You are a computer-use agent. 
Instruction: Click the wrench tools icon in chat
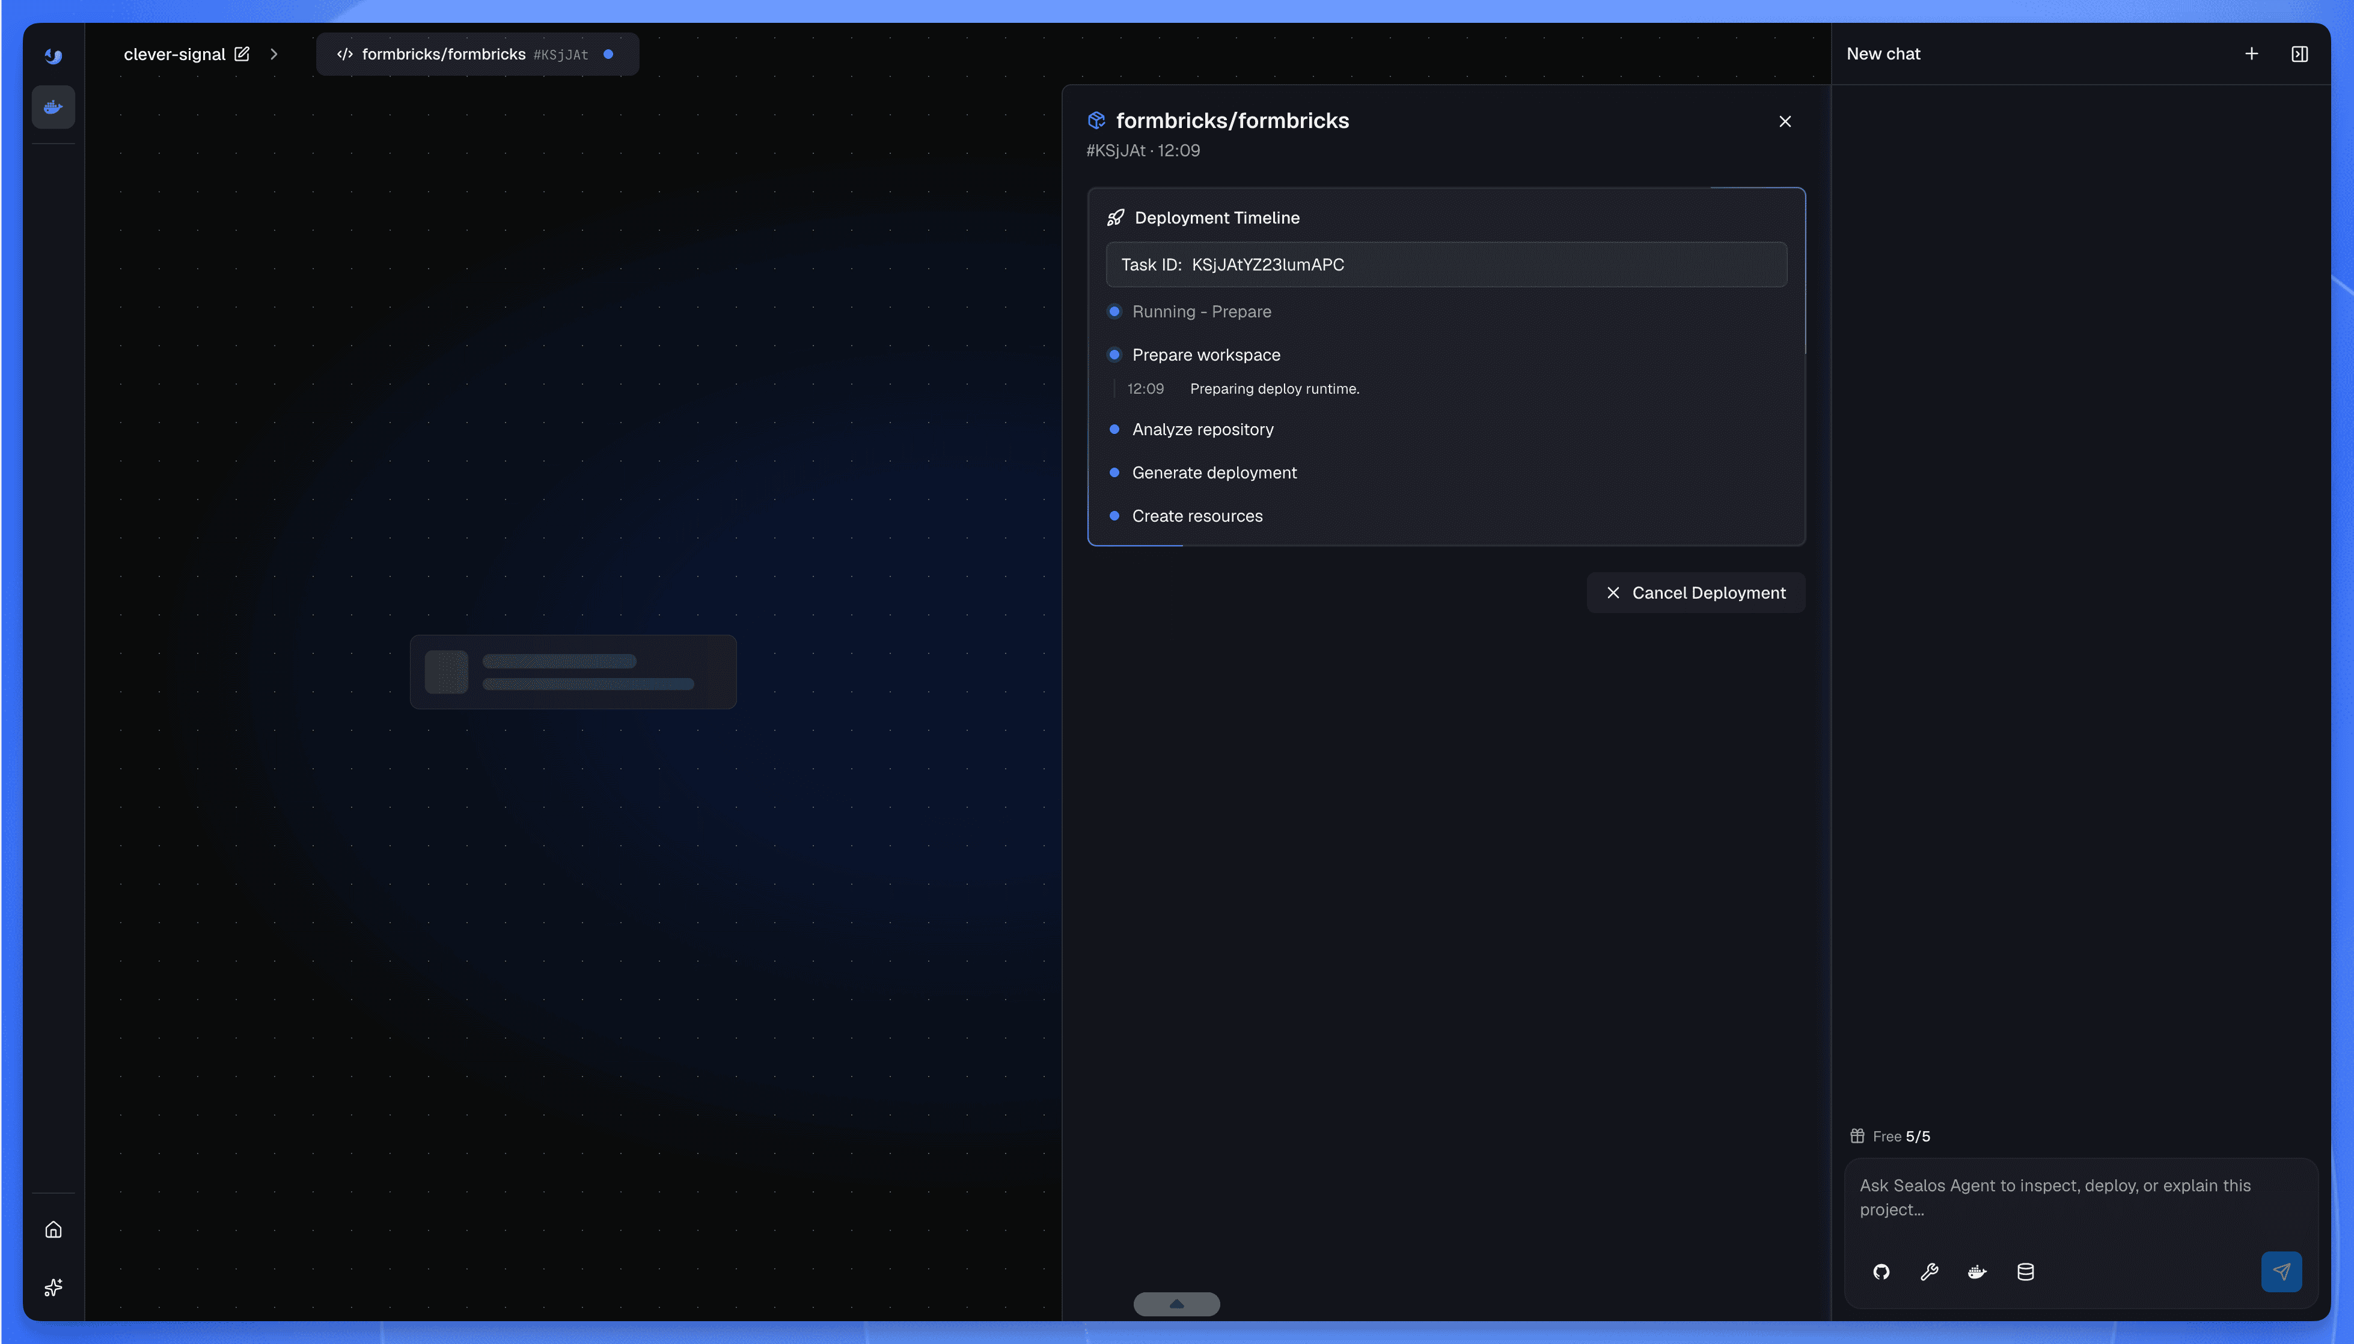point(1930,1273)
